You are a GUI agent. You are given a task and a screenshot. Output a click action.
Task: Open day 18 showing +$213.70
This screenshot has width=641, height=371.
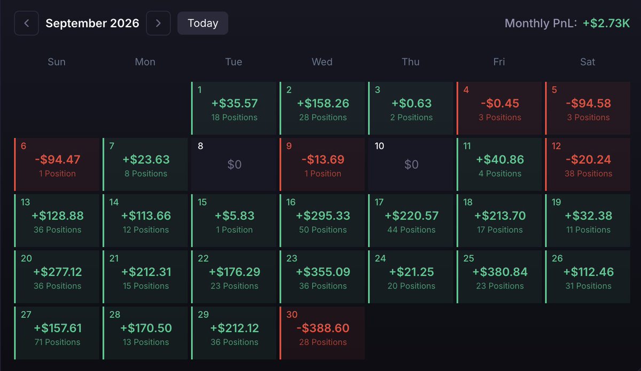[x=499, y=220]
